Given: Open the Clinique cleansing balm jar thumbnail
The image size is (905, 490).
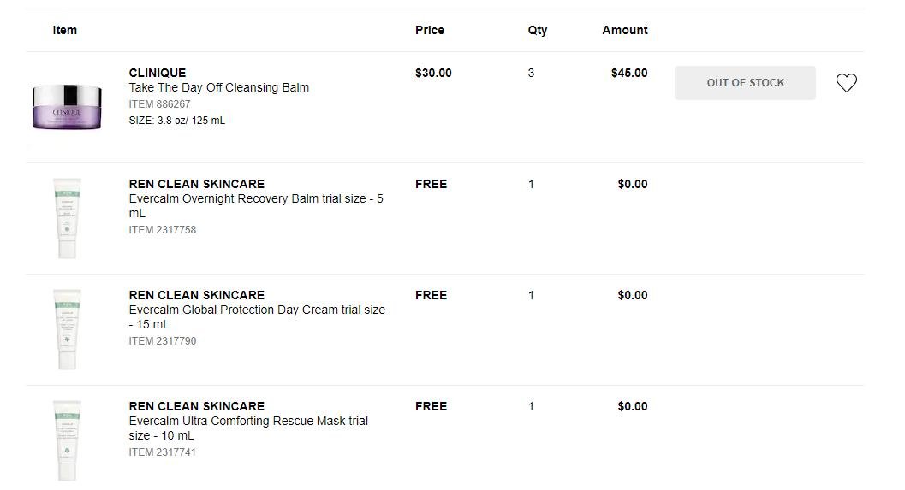Looking at the screenshot, I should pos(67,107).
